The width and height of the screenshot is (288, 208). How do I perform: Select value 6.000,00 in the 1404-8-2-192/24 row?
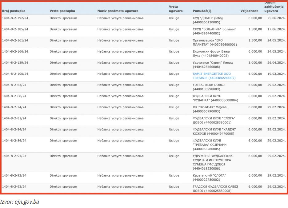pyautogui.click(x=255, y=18)
